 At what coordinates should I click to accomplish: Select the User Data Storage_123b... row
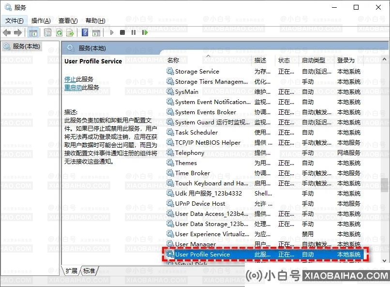coord(264,224)
